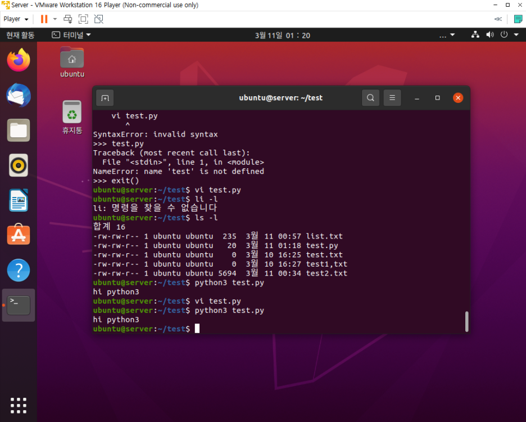The width and height of the screenshot is (526, 422).
Task: Click the 합계 16 line
Action: coord(109,226)
